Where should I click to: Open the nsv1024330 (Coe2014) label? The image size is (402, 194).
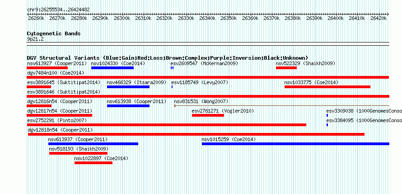pyautogui.click(x=118, y=63)
